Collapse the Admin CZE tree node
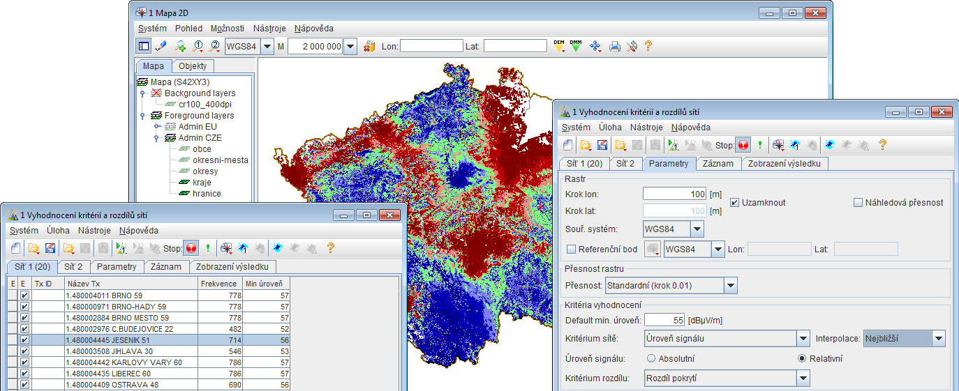Image resolution: width=959 pixels, height=391 pixels. [157, 138]
